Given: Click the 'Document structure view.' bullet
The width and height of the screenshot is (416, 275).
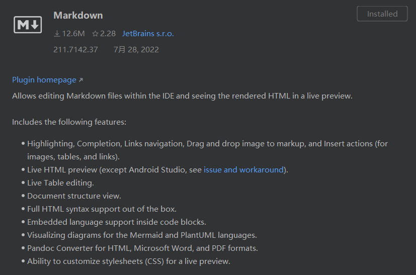Looking at the screenshot, I should coord(74,196).
